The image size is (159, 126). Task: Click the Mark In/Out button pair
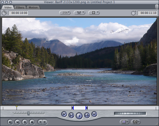coord(42,122)
